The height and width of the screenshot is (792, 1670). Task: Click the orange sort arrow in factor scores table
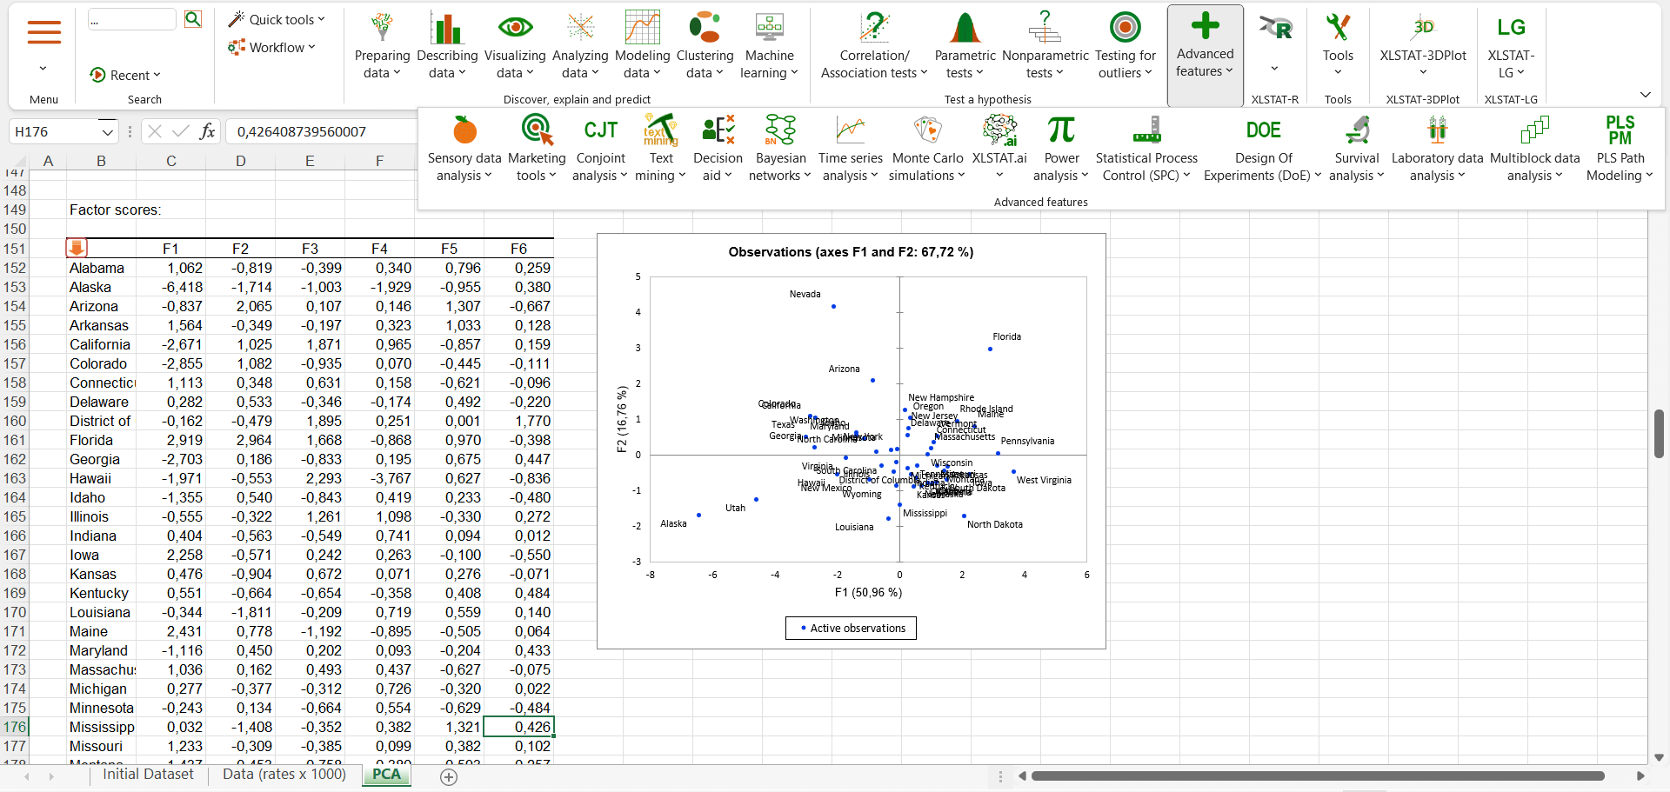coord(77,248)
